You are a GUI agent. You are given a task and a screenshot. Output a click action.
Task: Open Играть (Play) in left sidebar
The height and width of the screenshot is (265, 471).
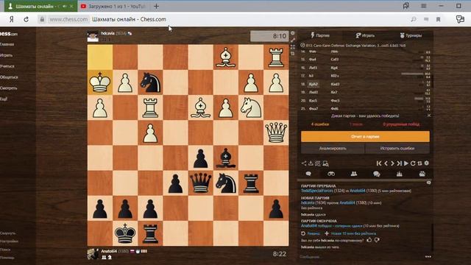[7, 55]
